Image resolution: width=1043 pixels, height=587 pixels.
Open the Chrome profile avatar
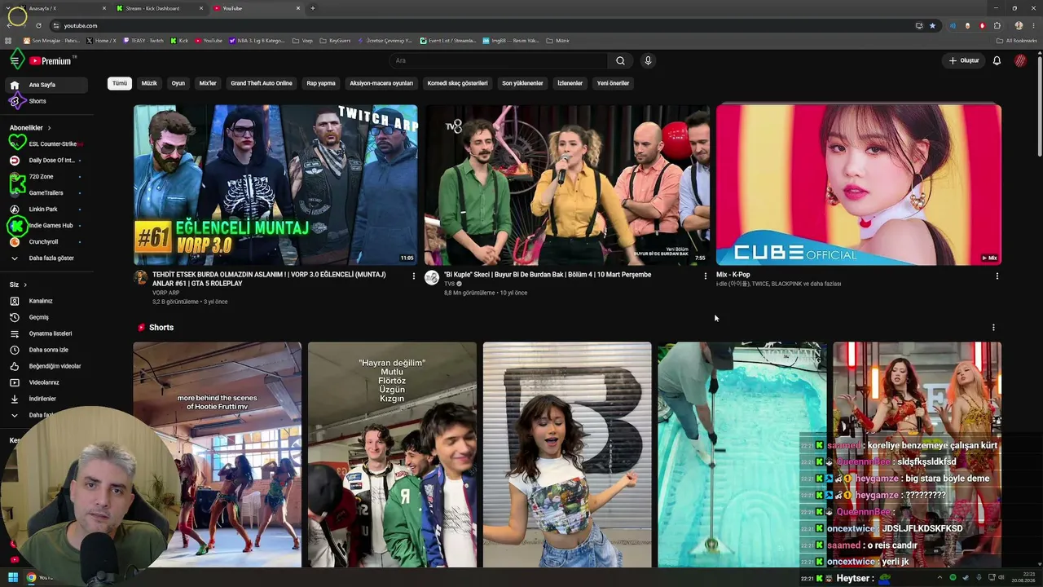coord(1019,25)
